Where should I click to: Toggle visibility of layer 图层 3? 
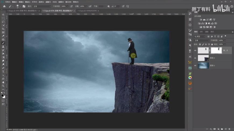(196, 65)
